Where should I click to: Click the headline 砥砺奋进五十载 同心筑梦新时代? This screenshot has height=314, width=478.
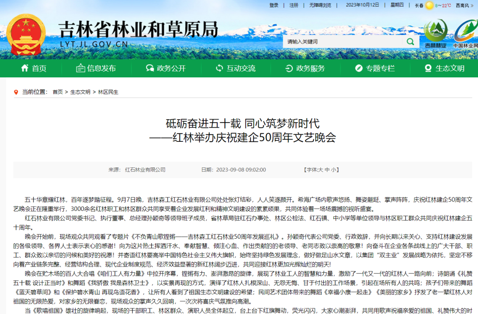[242, 124]
